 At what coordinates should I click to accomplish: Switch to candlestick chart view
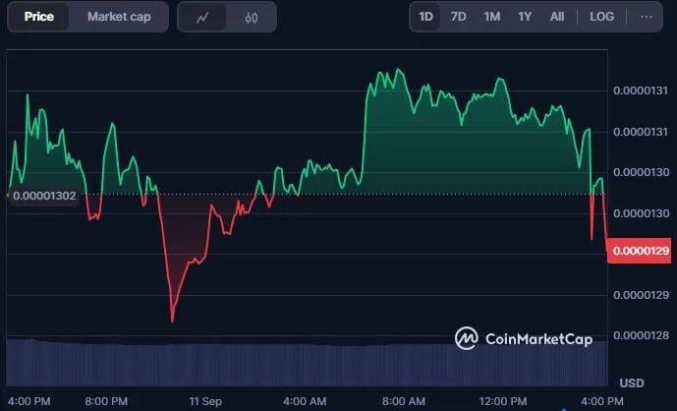[x=252, y=17]
